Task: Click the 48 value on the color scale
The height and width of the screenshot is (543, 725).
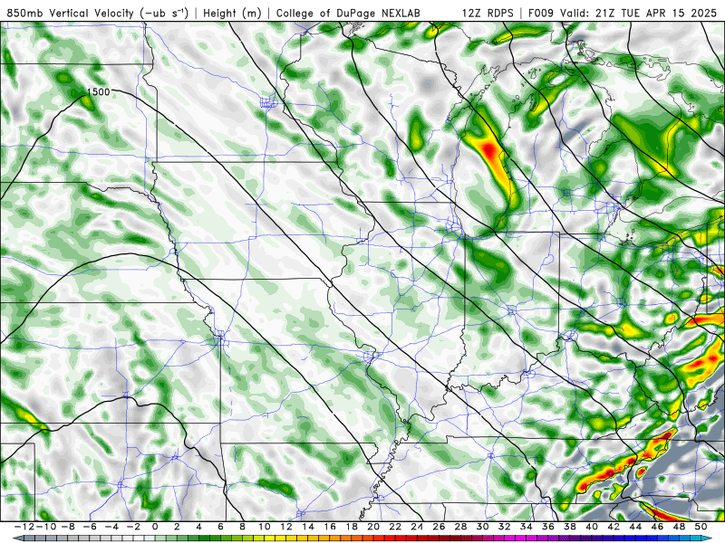Action: [x=679, y=527]
